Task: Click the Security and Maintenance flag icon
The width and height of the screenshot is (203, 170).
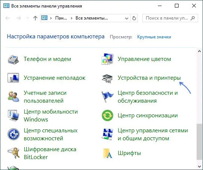Action: pos(107,97)
